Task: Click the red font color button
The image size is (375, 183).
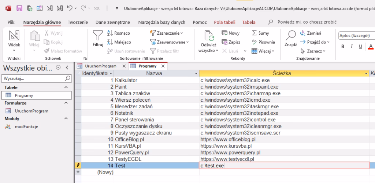Action: coord(371,46)
